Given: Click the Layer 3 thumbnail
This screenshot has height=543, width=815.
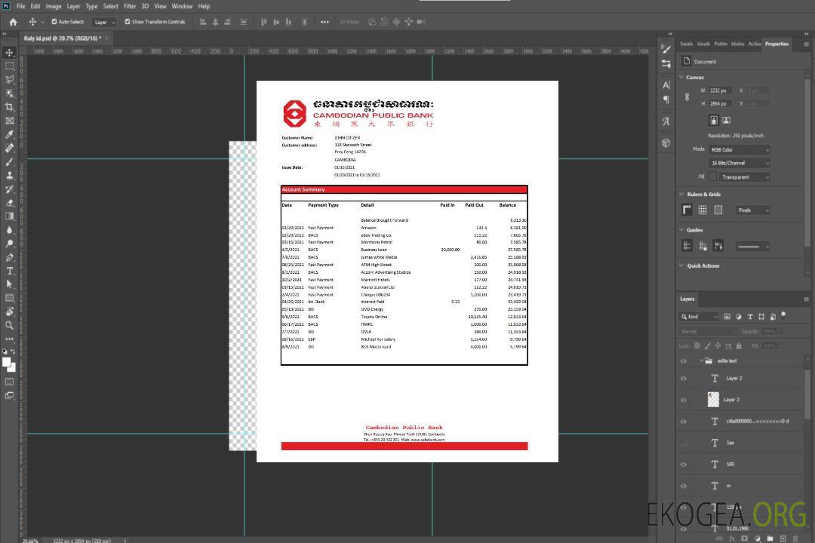Looking at the screenshot, I should (714, 400).
